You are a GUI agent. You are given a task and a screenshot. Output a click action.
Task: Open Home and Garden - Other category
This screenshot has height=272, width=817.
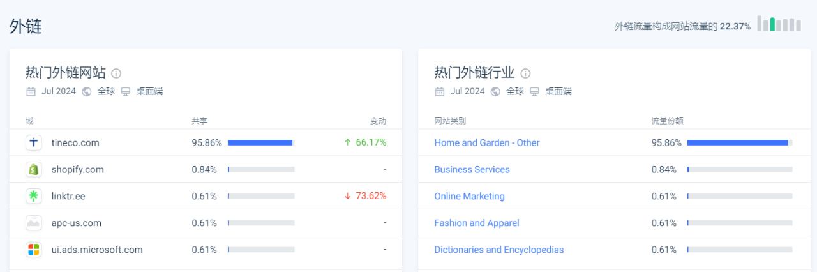coord(486,142)
